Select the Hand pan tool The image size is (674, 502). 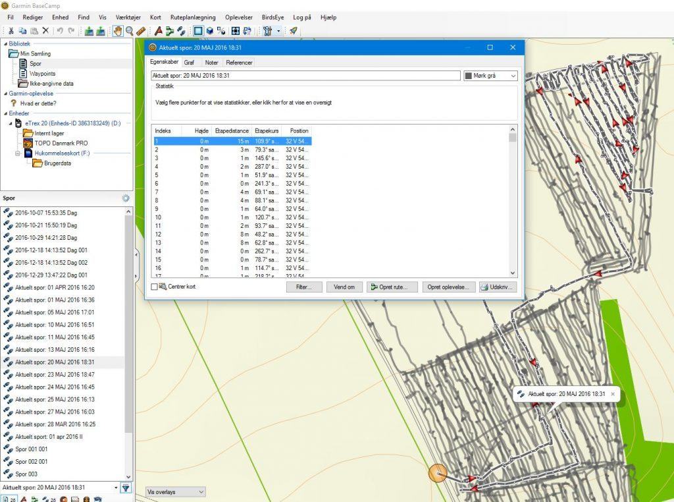tap(117, 31)
